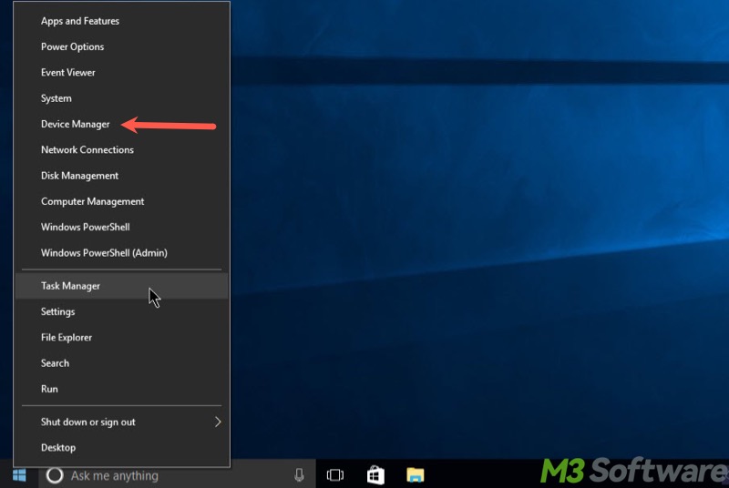Launch Event Viewer
This screenshot has height=488, width=729.
(x=68, y=72)
